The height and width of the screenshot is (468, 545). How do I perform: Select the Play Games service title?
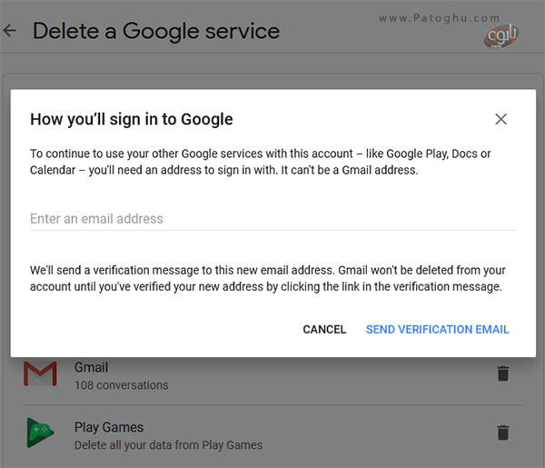109,427
